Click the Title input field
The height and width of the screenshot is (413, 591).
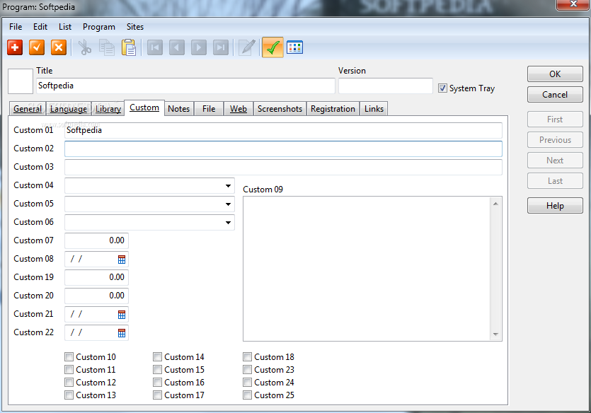click(x=185, y=86)
